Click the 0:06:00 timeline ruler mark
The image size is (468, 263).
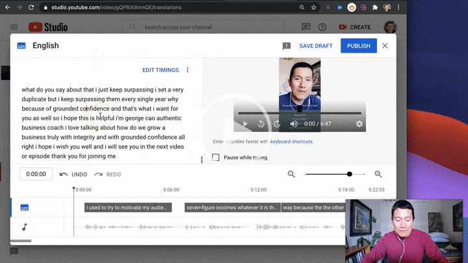[171, 190]
